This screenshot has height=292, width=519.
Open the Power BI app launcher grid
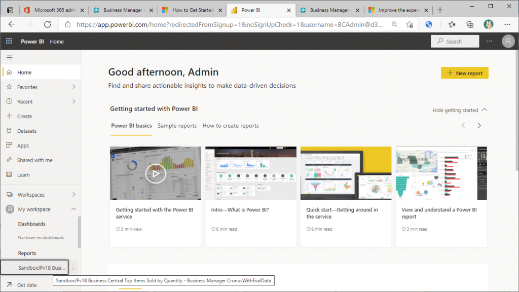(9, 41)
